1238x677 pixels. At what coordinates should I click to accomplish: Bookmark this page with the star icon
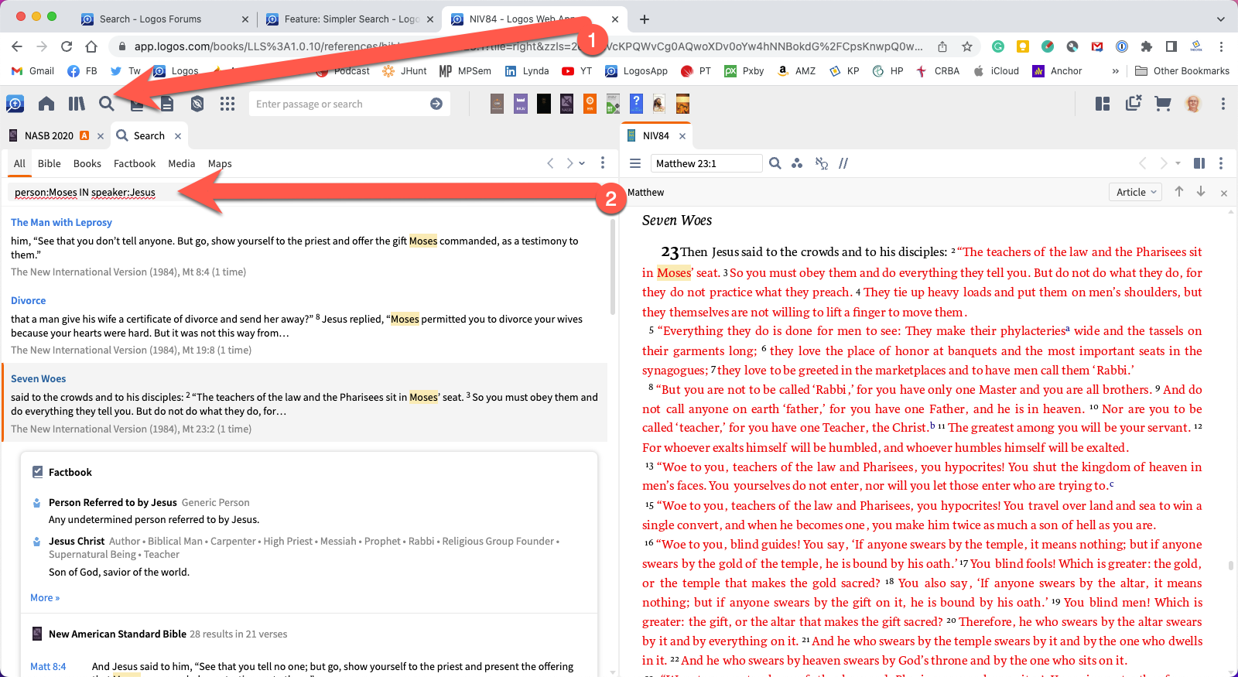[x=967, y=46]
